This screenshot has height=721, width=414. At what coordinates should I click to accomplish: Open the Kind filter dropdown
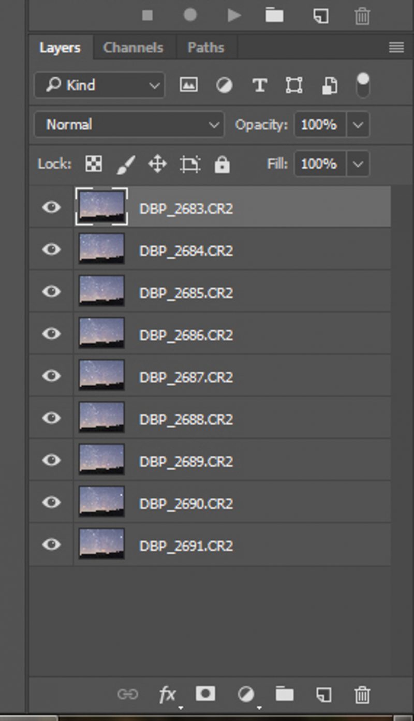[98, 85]
